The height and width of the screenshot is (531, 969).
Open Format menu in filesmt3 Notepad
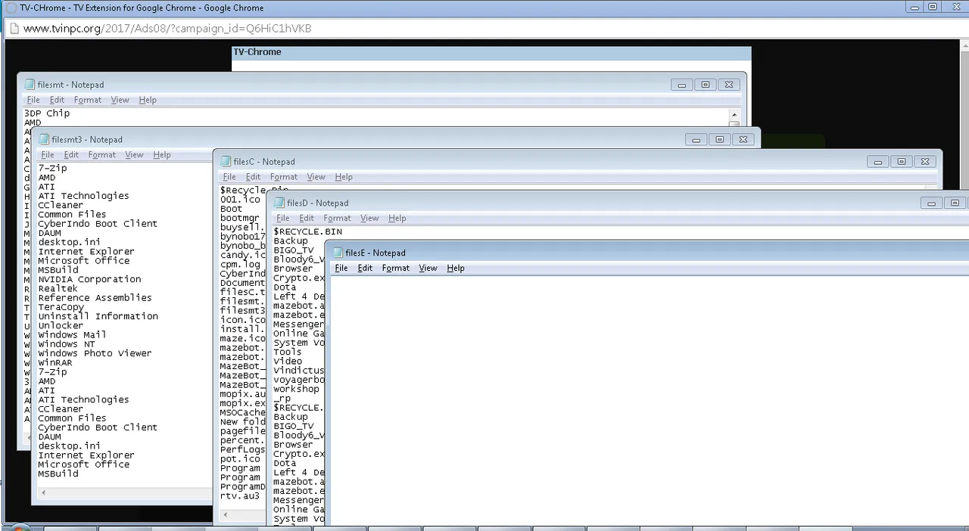coord(101,154)
